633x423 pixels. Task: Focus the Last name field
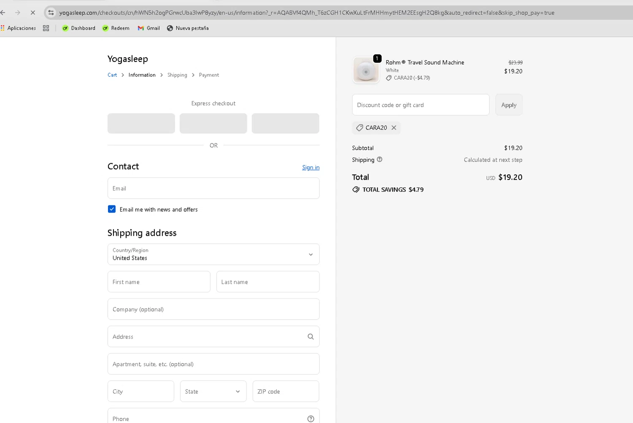(x=268, y=282)
